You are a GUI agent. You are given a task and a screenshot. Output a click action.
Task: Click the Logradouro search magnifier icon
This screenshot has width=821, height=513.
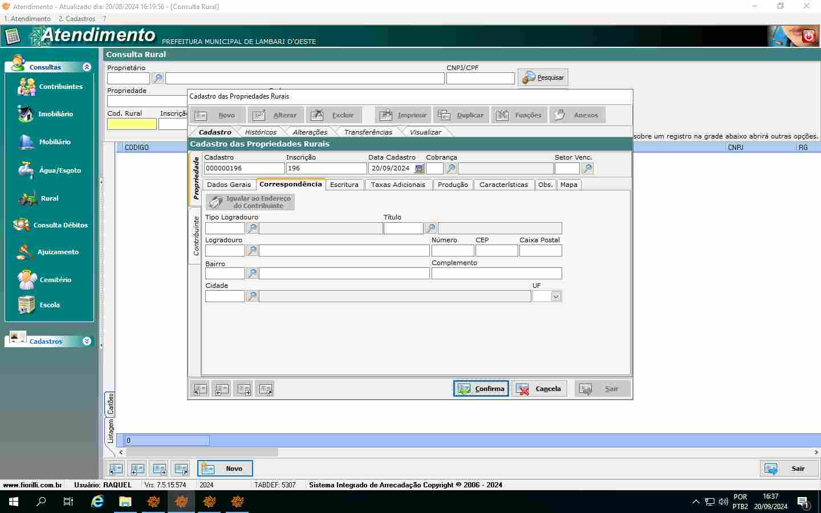click(252, 251)
